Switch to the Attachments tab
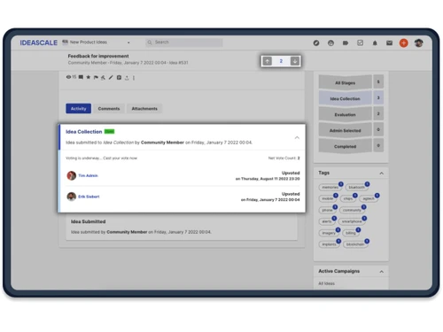The height and width of the screenshot is (332, 443). [x=144, y=109]
